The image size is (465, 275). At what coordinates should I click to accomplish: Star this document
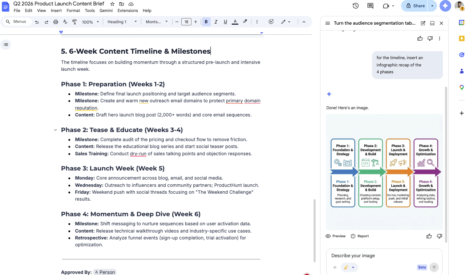112,4
